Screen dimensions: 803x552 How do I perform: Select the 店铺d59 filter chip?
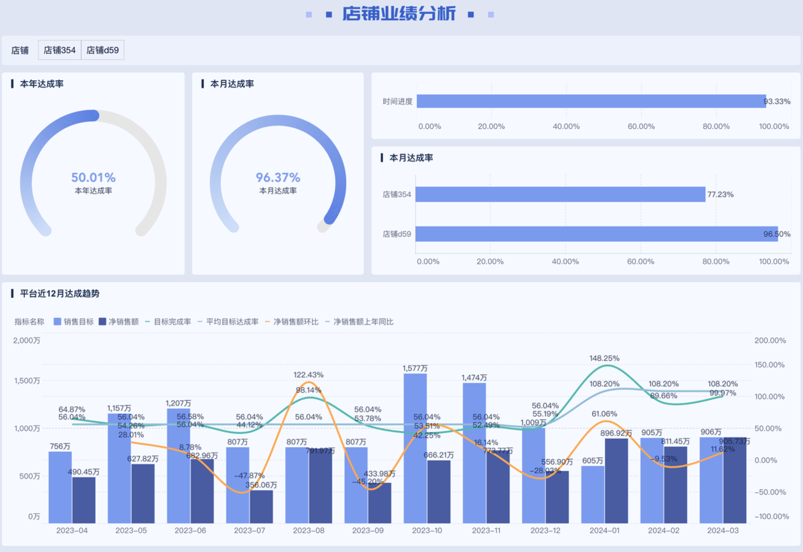click(102, 50)
